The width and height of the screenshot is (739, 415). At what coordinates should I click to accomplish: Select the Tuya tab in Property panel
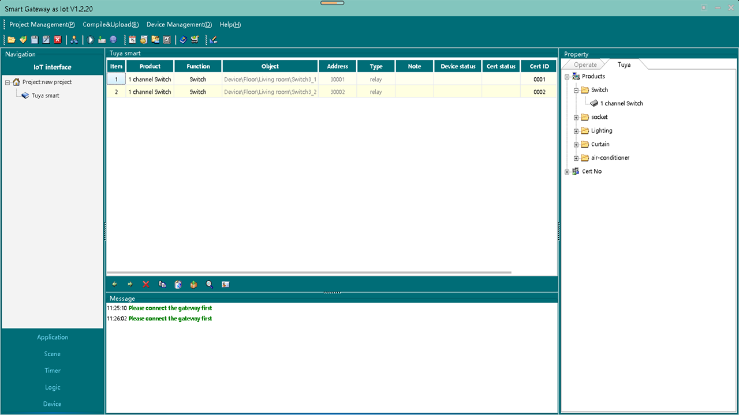[x=624, y=65]
